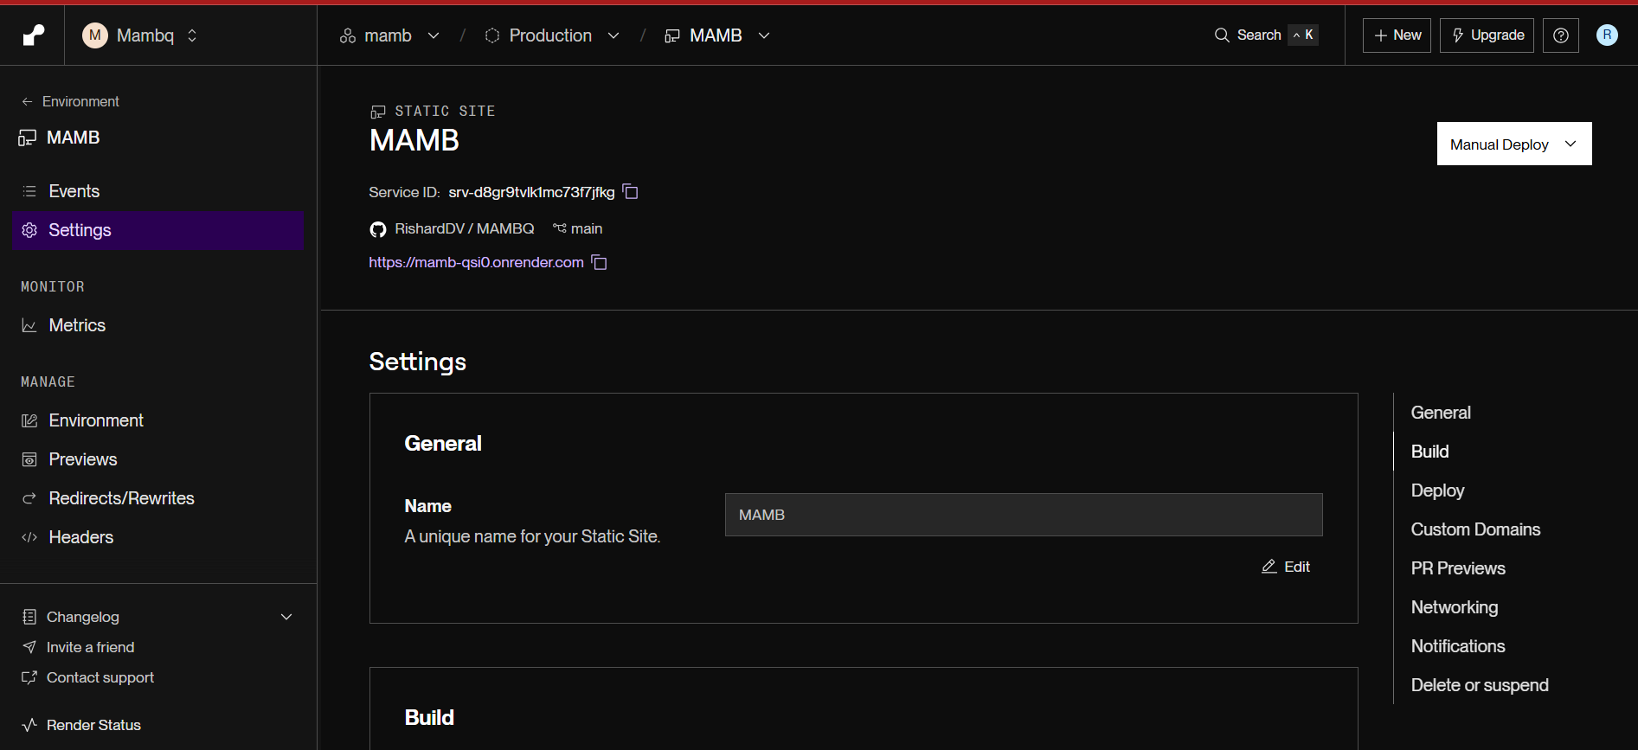Open the RishardDV / MAMBQ GitHub repository
Image resolution: width=1638 pixels, height=750 pixels.
pyautogui.click(x=465, y=228)
